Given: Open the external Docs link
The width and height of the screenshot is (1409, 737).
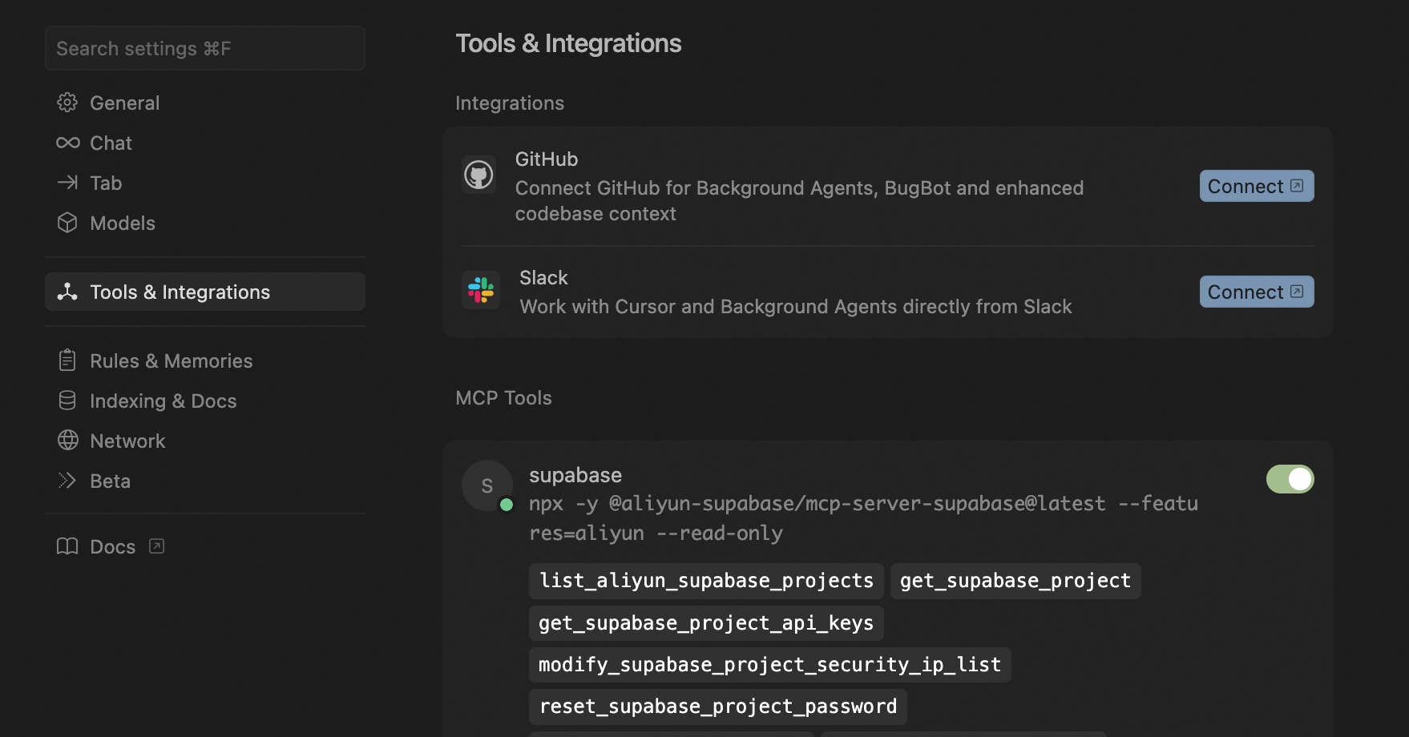Looking at the screenshot, I should [113, 546].
